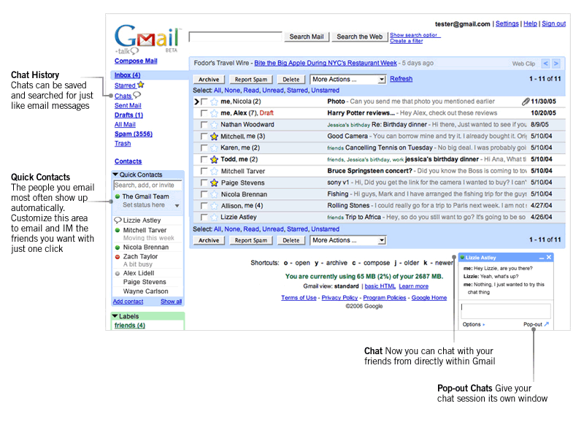
Task: Select checkbox for Allison, me (4) conversation
Action: [x=204, y=206]
